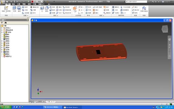Choose the Sweep (扫掠) tool
Image resolution: width=174 pixels, height=109 pixels.
(25, 10)
